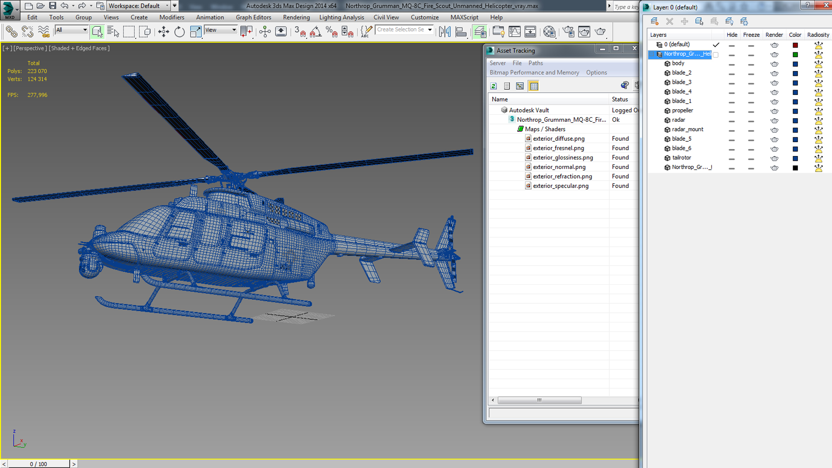Open the Modifiers menu
This screenshot has width=832, height=468.
coord(172,17)
